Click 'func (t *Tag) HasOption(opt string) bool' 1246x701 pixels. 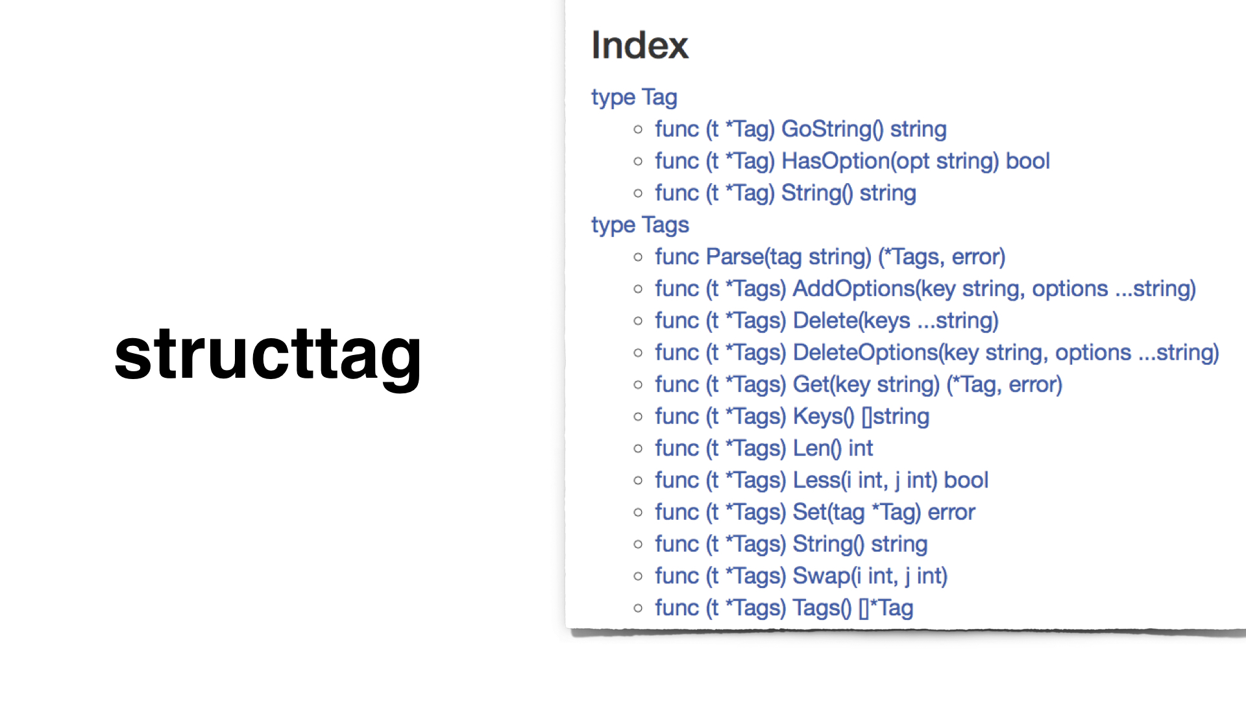click(x=852, y=161)
